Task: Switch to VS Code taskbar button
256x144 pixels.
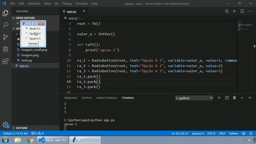Action: click(52, 140)
